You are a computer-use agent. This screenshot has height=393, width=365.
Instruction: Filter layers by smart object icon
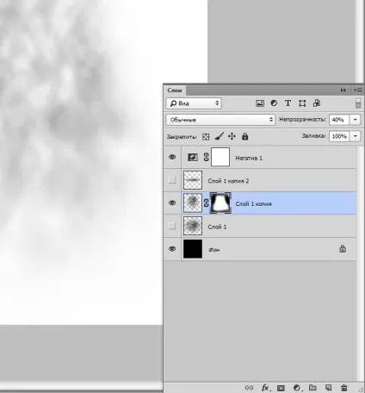click(x=317, y=103)
